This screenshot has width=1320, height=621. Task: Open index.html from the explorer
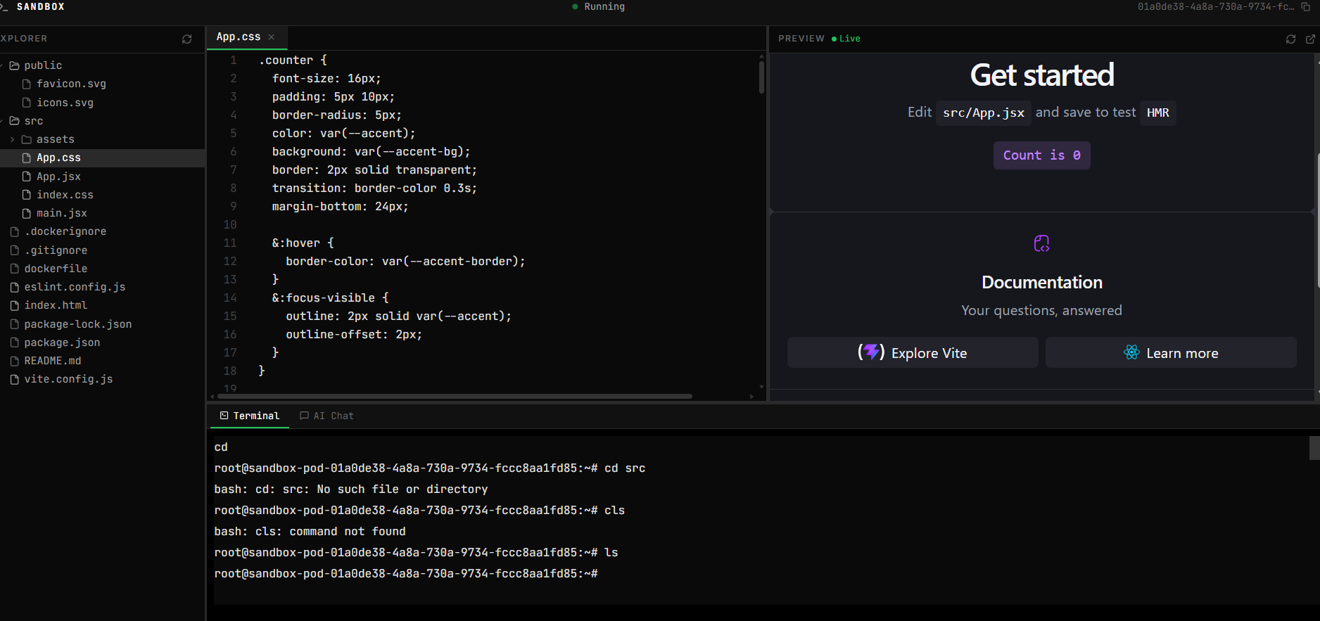pyautogui.click(x=56, y=305)
